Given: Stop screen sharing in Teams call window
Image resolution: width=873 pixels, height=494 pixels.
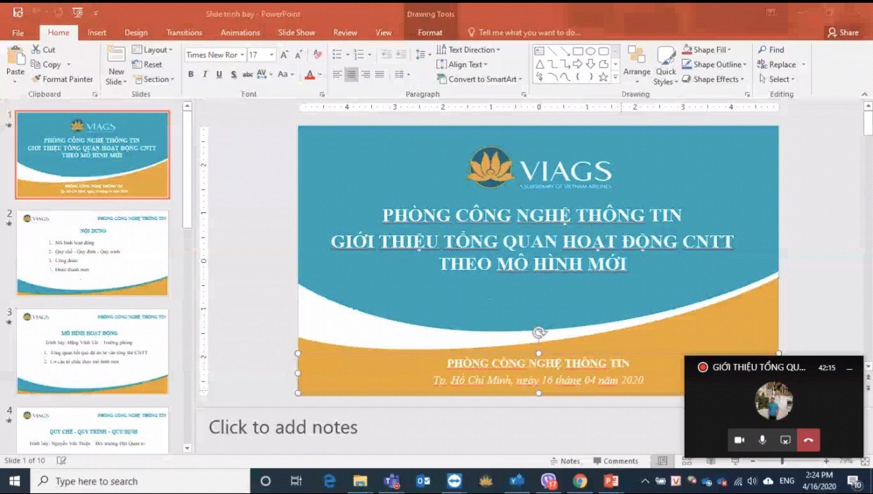Looking at the screenshot, I should pos(785,440).
